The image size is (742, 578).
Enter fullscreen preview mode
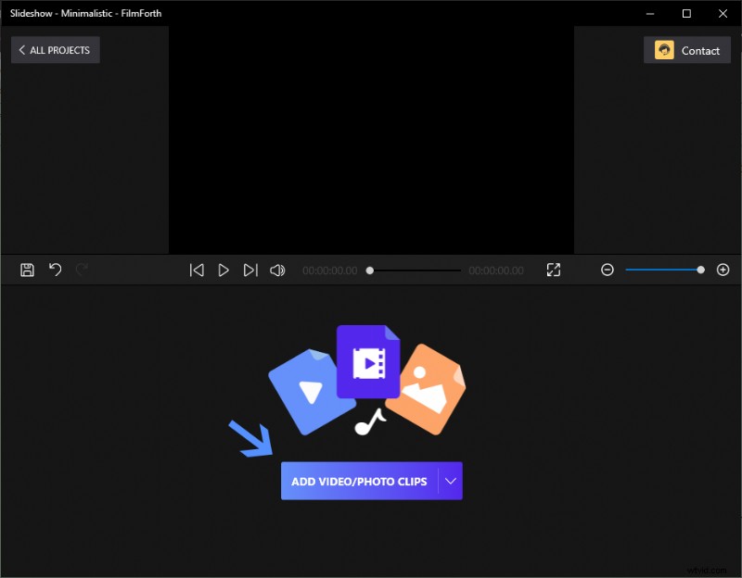(x=554, y=270)
